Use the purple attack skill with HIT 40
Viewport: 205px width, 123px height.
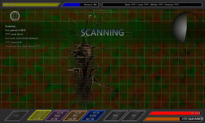pyautogui.click(x=57, y=115)
